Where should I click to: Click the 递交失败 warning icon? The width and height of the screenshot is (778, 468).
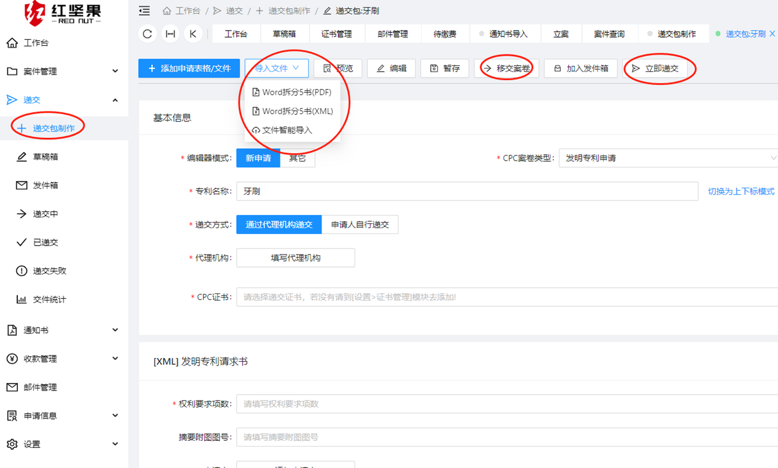pos(21,270)
